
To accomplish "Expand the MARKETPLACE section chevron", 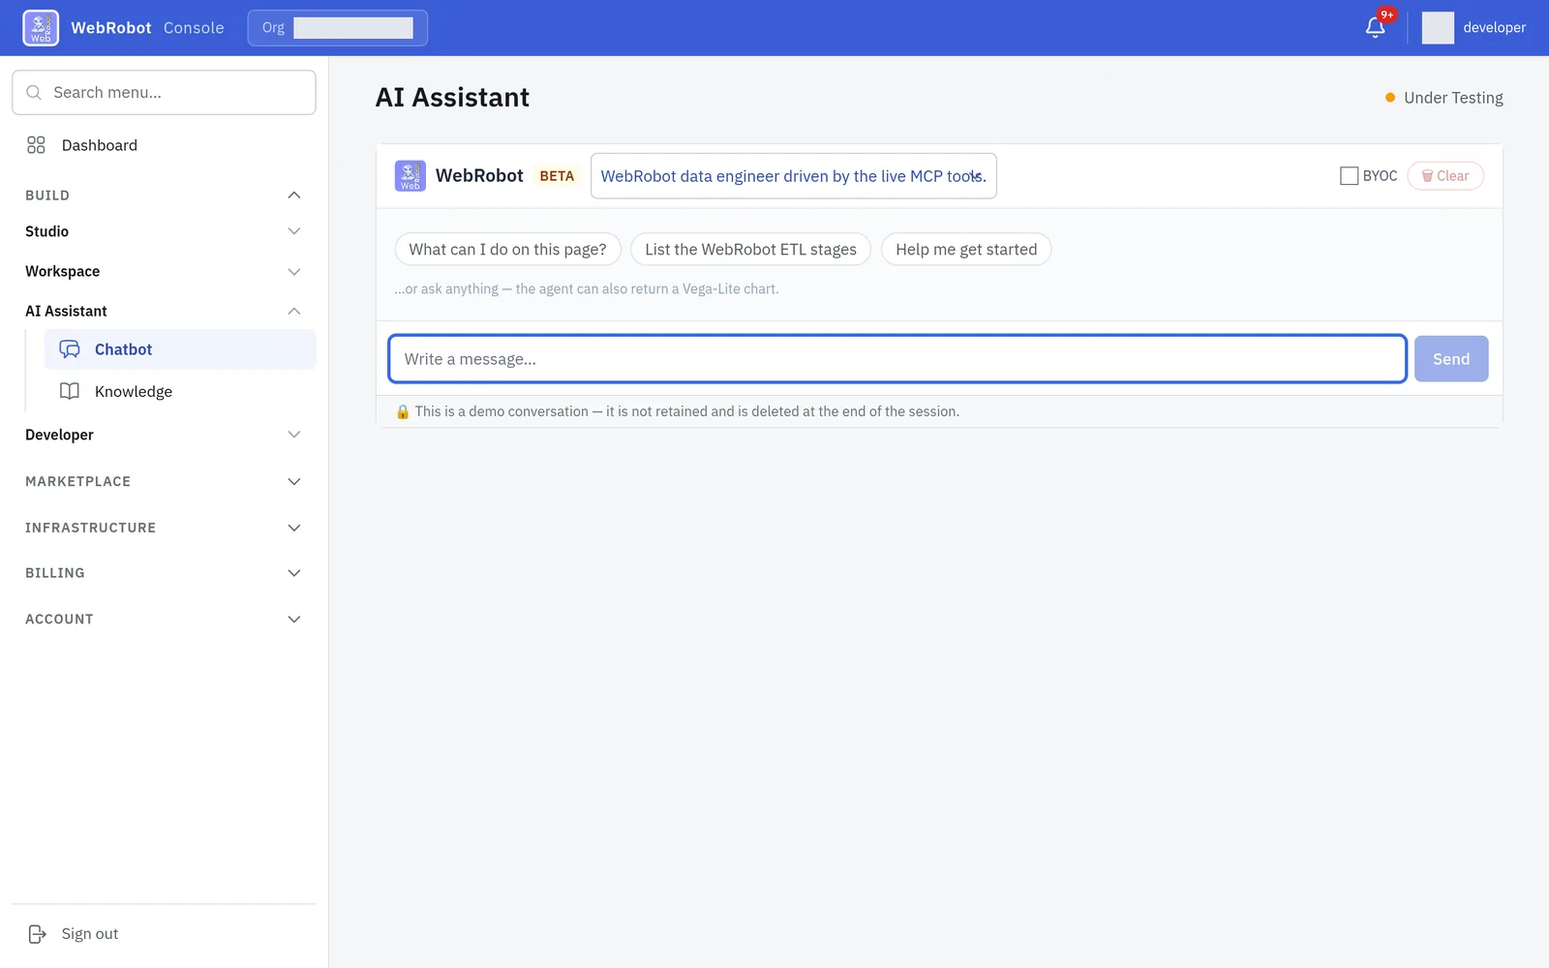I will click(294, 482).
